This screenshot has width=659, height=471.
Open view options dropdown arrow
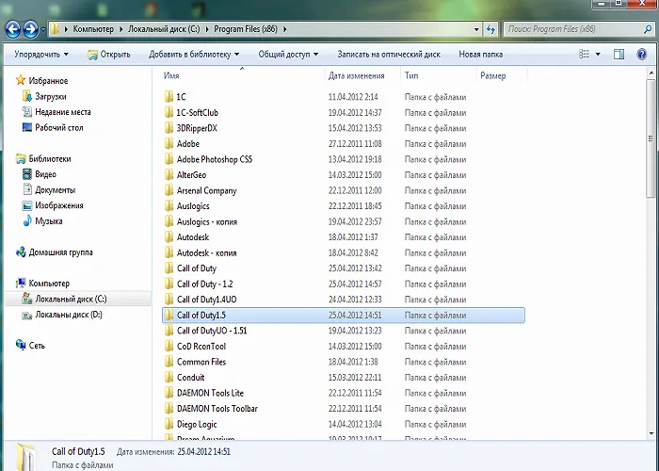point(598,55)
